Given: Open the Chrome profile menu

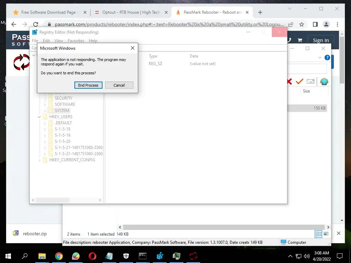Looking at the screenshot, I should [326, 24].
